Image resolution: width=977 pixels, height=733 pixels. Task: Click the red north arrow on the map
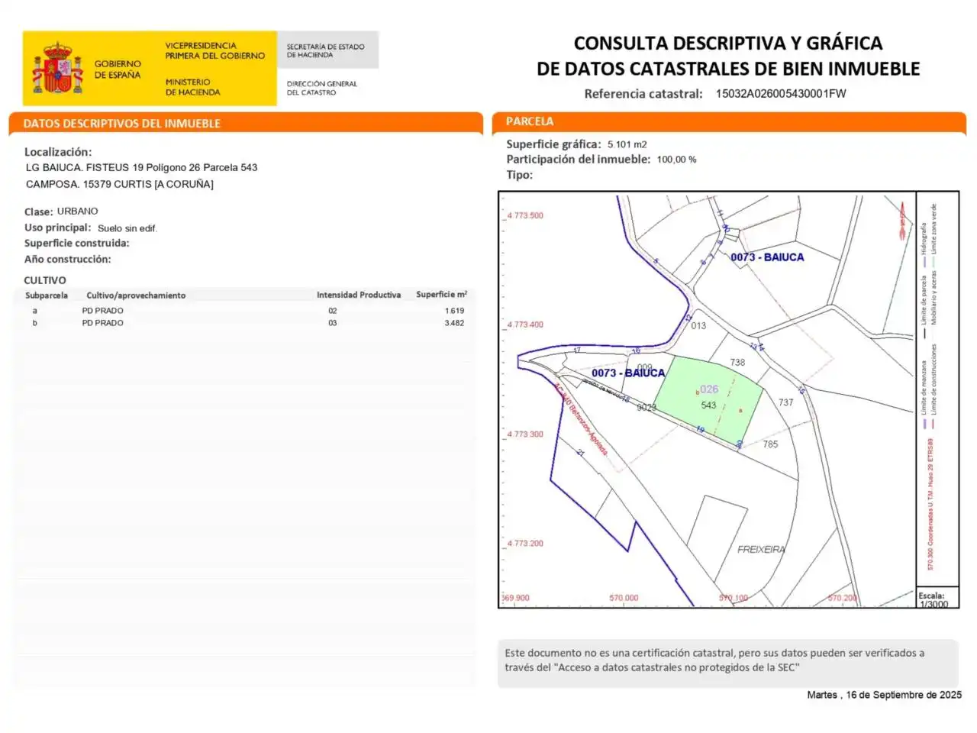(x=902, y=220)
